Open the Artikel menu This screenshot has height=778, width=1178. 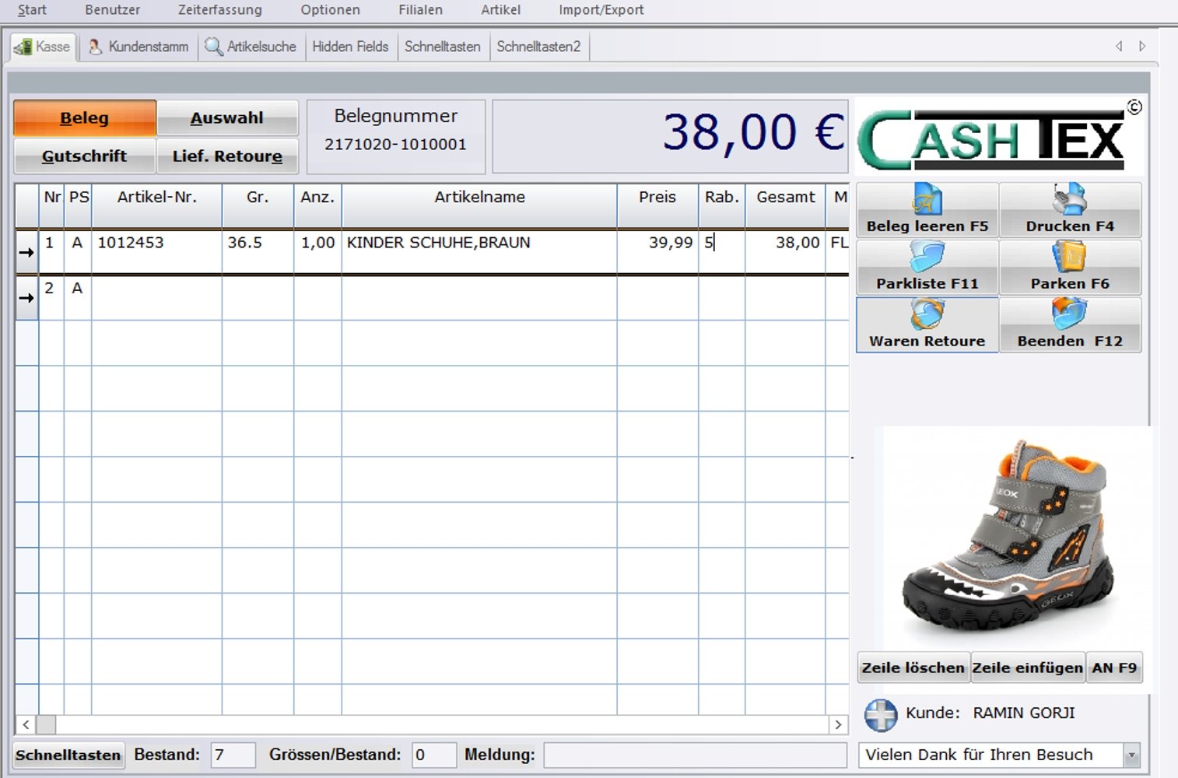tap(501, 10)
